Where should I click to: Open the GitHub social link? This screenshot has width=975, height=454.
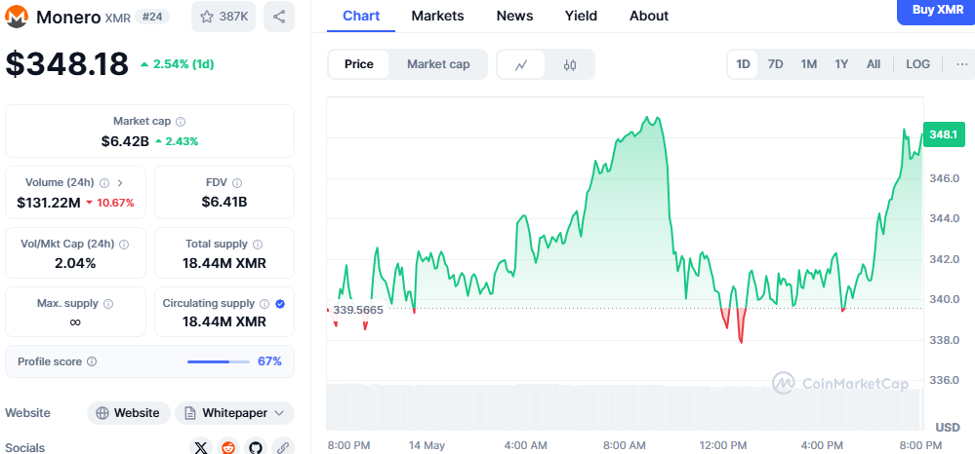pyautogui.click(x=256, y=447)
